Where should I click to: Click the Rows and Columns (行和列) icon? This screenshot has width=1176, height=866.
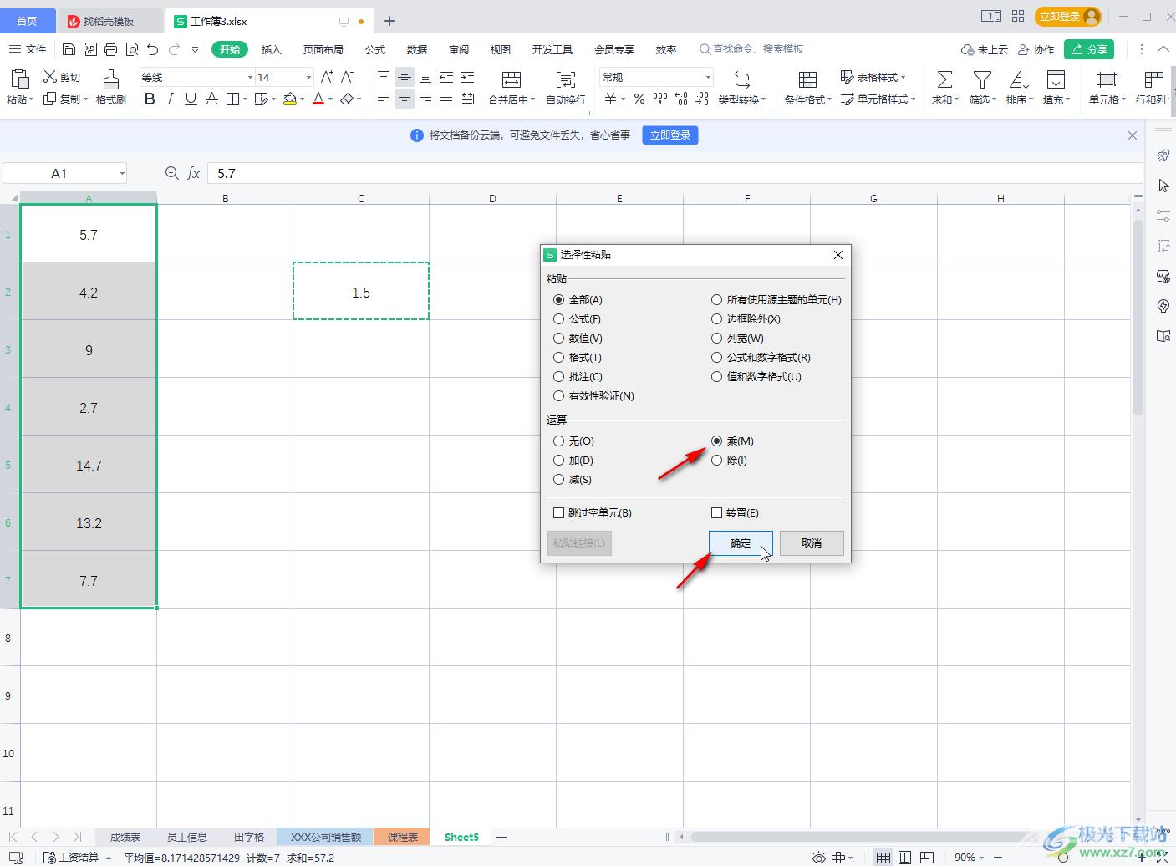click(1153, 79)
